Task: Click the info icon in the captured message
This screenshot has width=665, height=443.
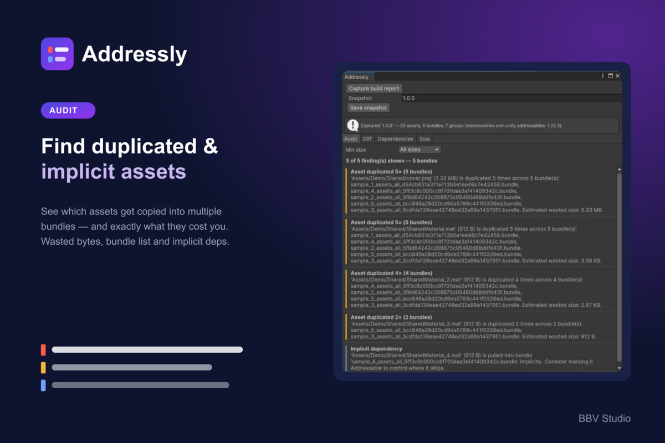Action: (x=353, y=125)
